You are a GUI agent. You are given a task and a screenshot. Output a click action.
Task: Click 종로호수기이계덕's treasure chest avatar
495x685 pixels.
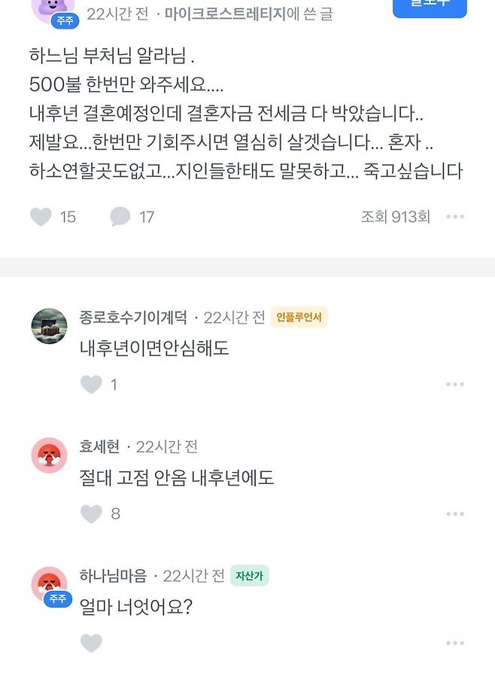point(48,323)
